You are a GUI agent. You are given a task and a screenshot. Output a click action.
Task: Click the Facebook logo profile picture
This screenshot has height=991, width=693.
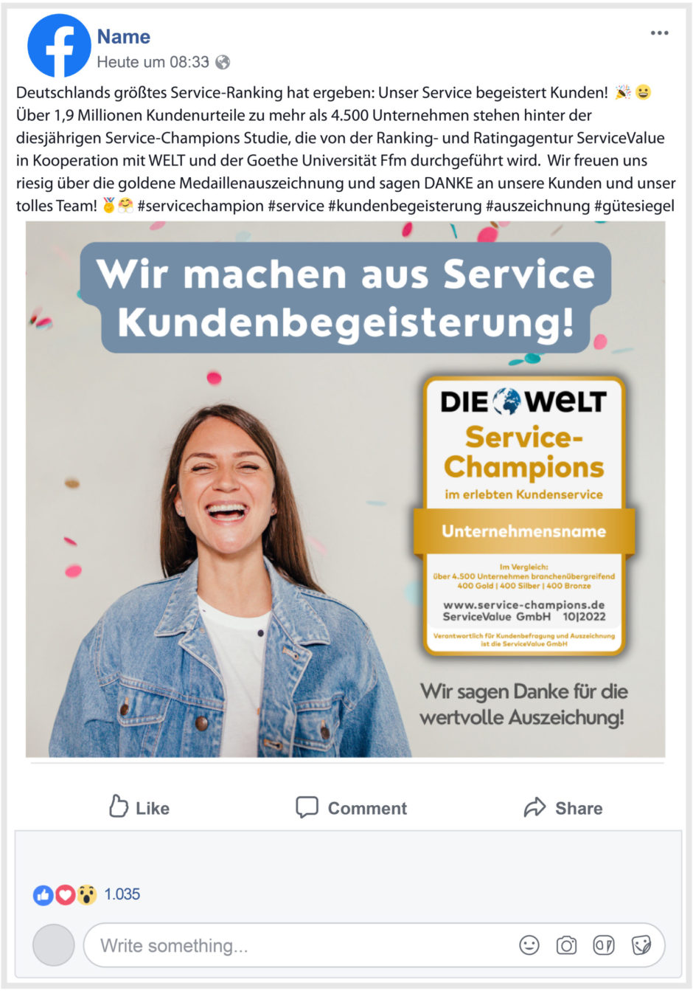[59, 46]
